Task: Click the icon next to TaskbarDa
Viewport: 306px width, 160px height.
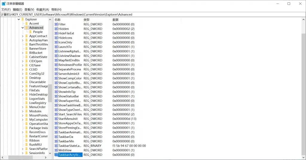Action: point(56,137)
